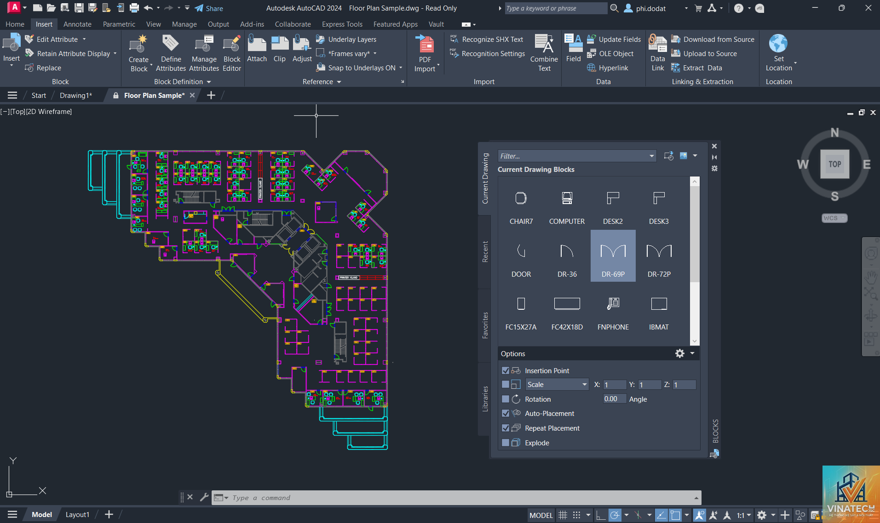The height and width of the screenshot is (523, 880).
Task: Open Snap to Underlays ON dropdown
Action: (401, 68)
